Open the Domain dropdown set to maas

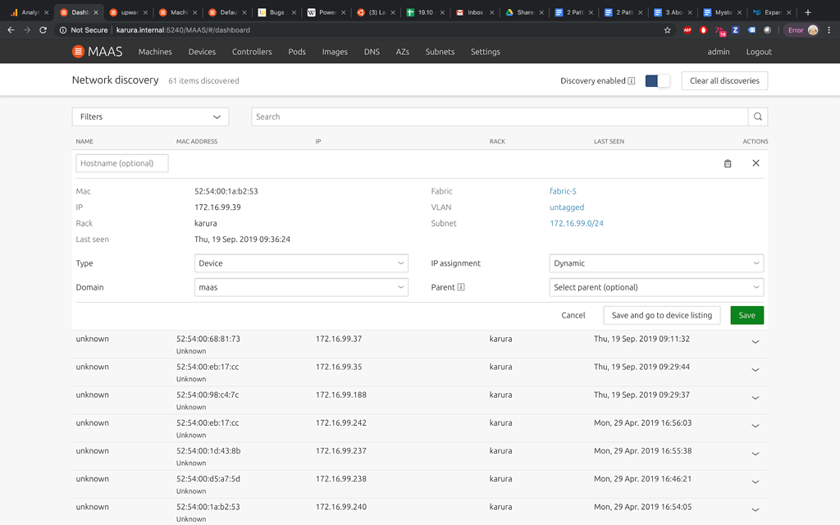[301, 287]
